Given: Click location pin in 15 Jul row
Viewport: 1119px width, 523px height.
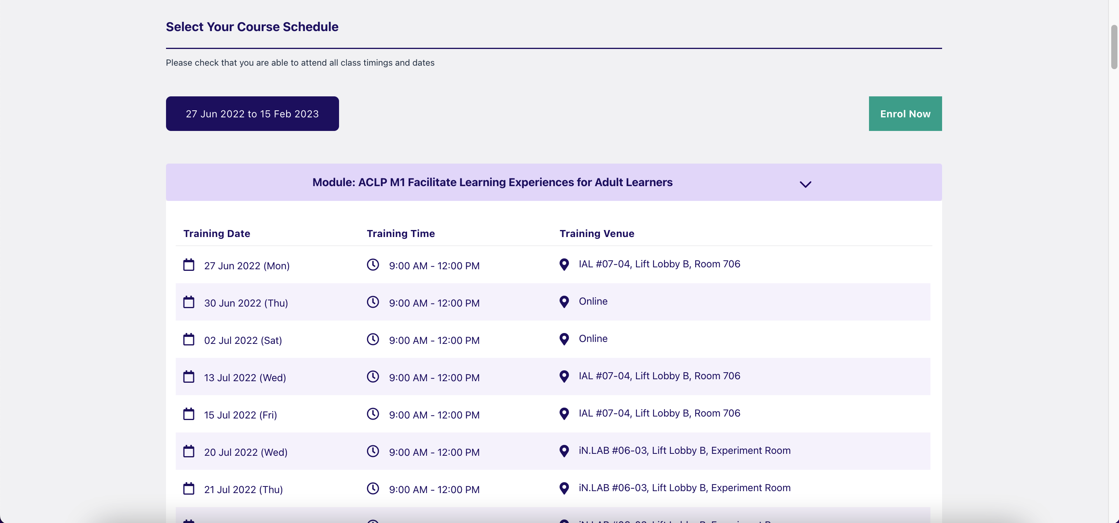Looking at the screenshot, I should [x=564, y=414].
